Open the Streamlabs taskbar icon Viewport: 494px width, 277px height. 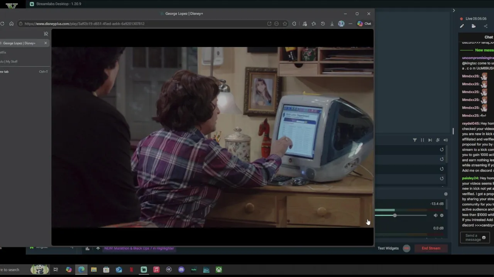pyautogui.click(x=144, y=270)
